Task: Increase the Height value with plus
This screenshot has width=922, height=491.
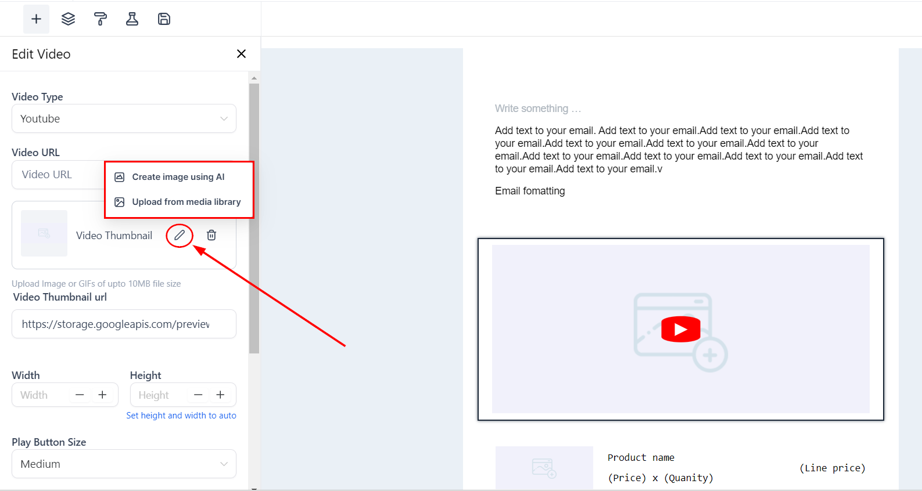Action: point(220,395)
